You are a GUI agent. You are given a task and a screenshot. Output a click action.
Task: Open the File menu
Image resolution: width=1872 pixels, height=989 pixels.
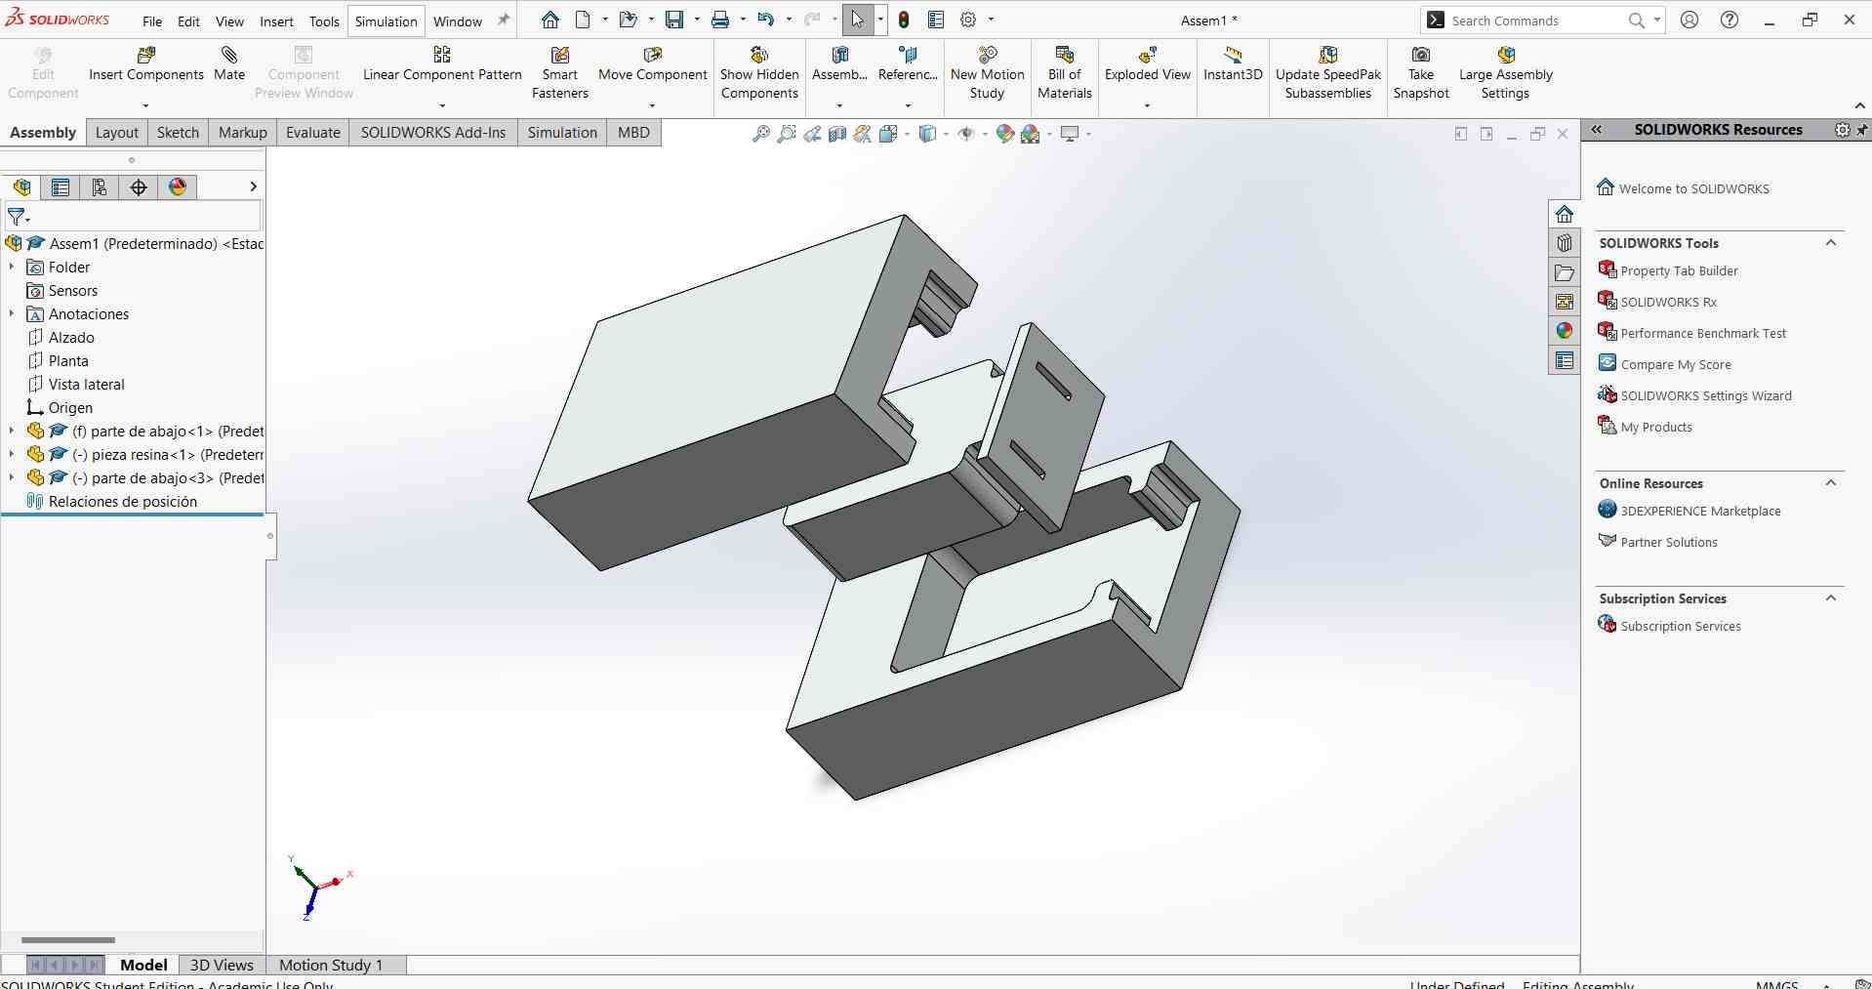152,21
